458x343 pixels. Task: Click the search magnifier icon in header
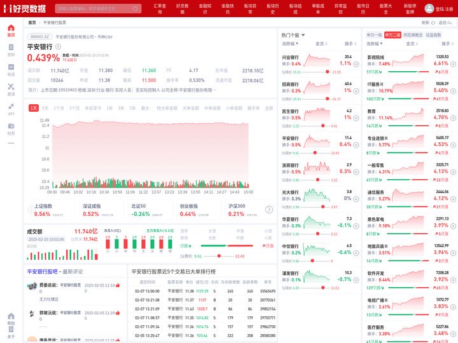coord(135,8)
